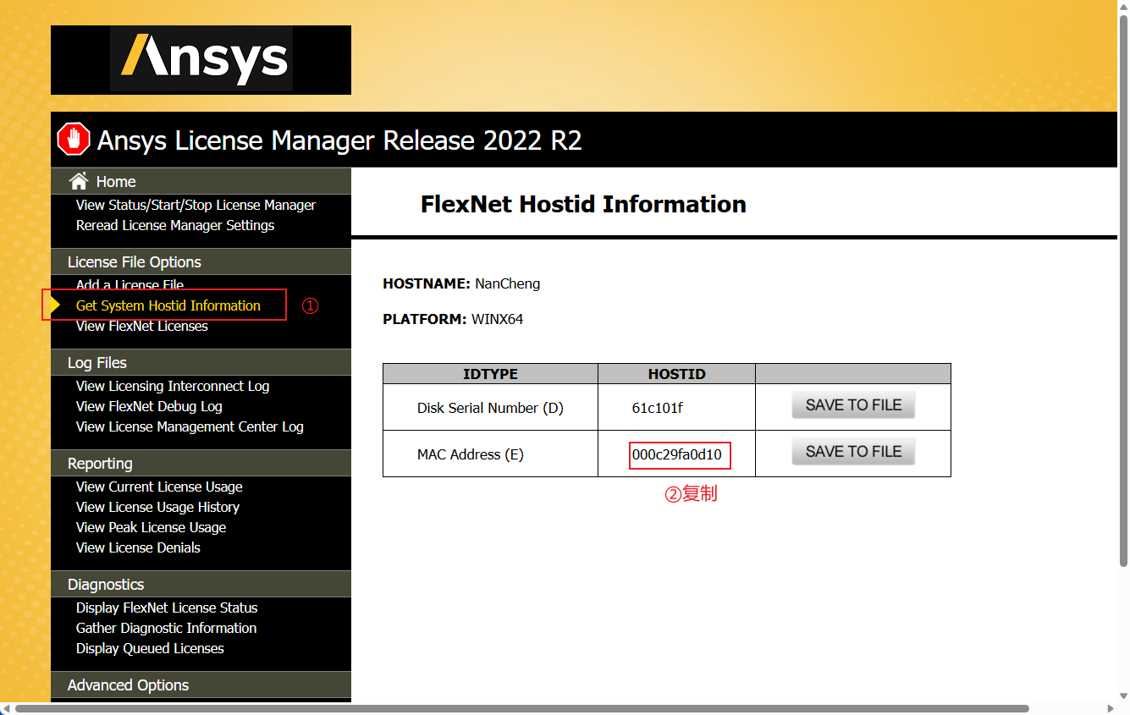Open View FlexNet Debug Log
This screenshot has height=715, width=1130.
[x=149, y=406]
